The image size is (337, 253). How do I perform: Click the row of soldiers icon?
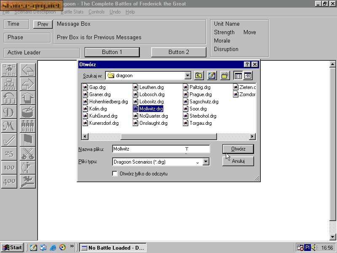pyautogui.click(x=27, y=126)
